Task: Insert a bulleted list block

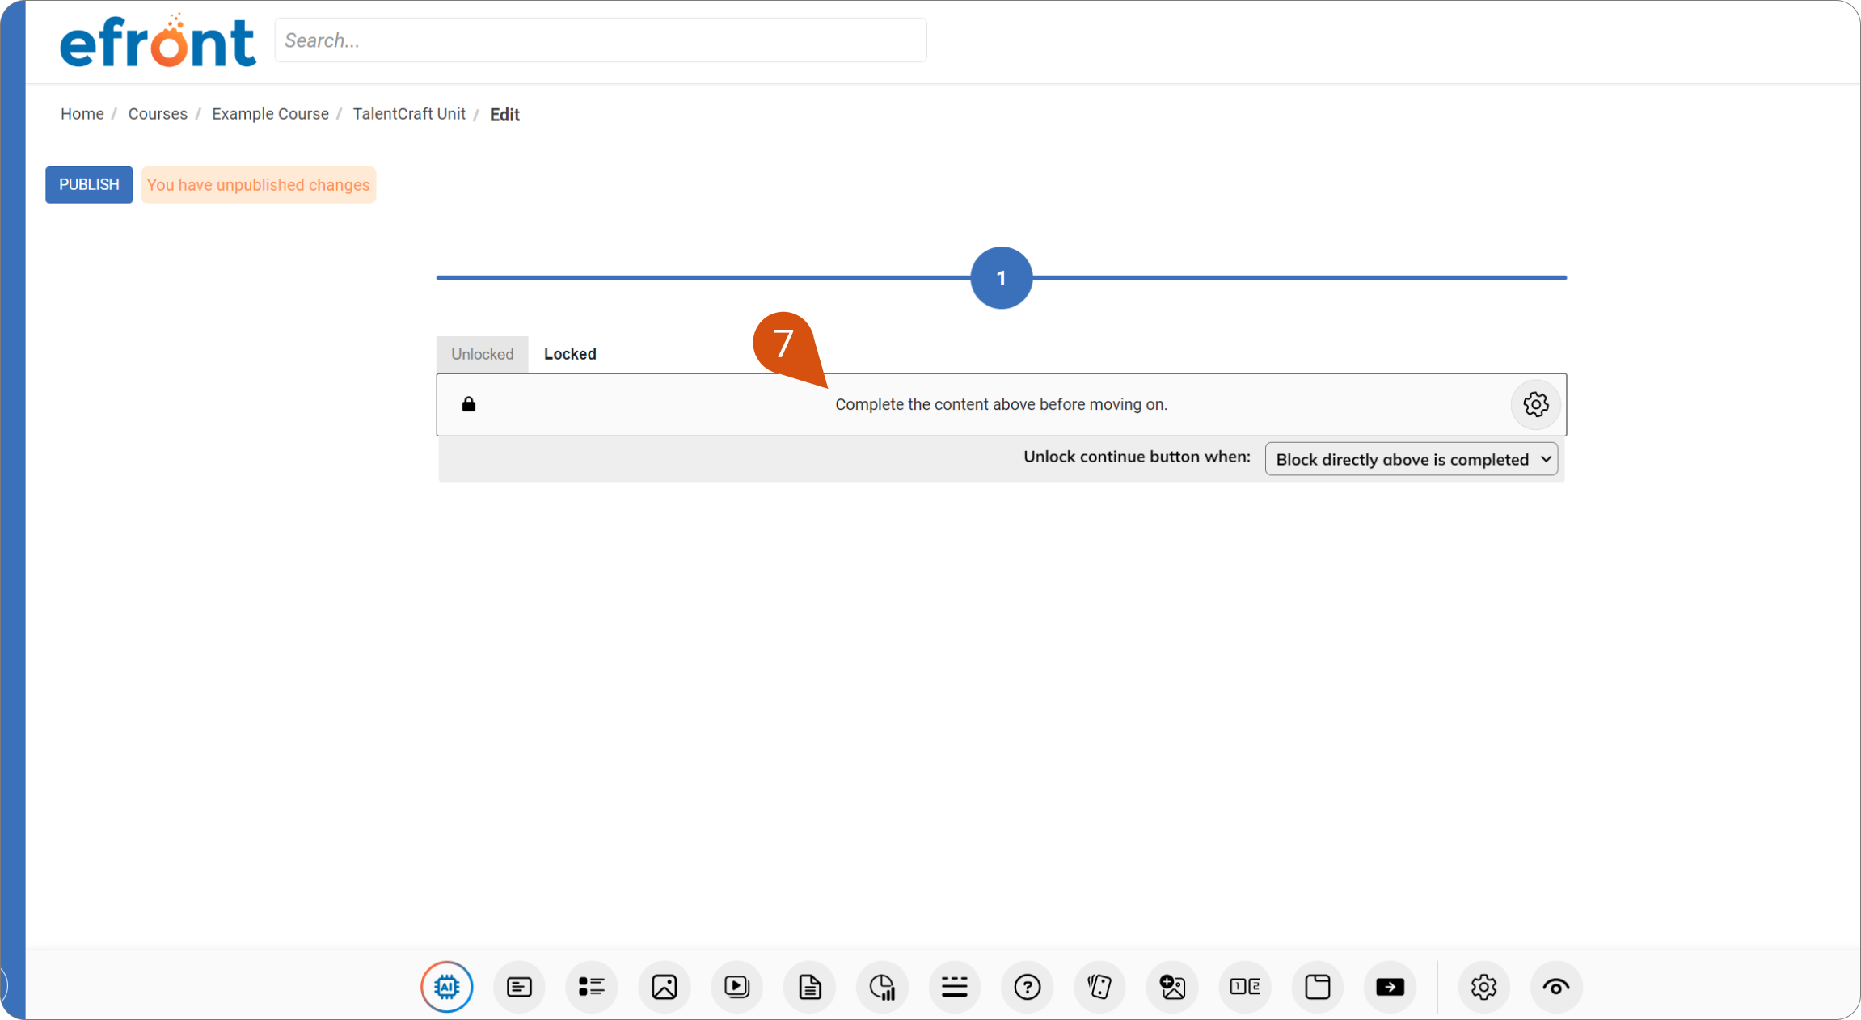Action: click(592, 986)
